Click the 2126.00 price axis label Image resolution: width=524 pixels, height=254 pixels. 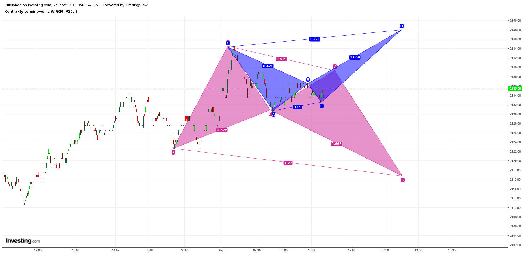pos(515,133)
